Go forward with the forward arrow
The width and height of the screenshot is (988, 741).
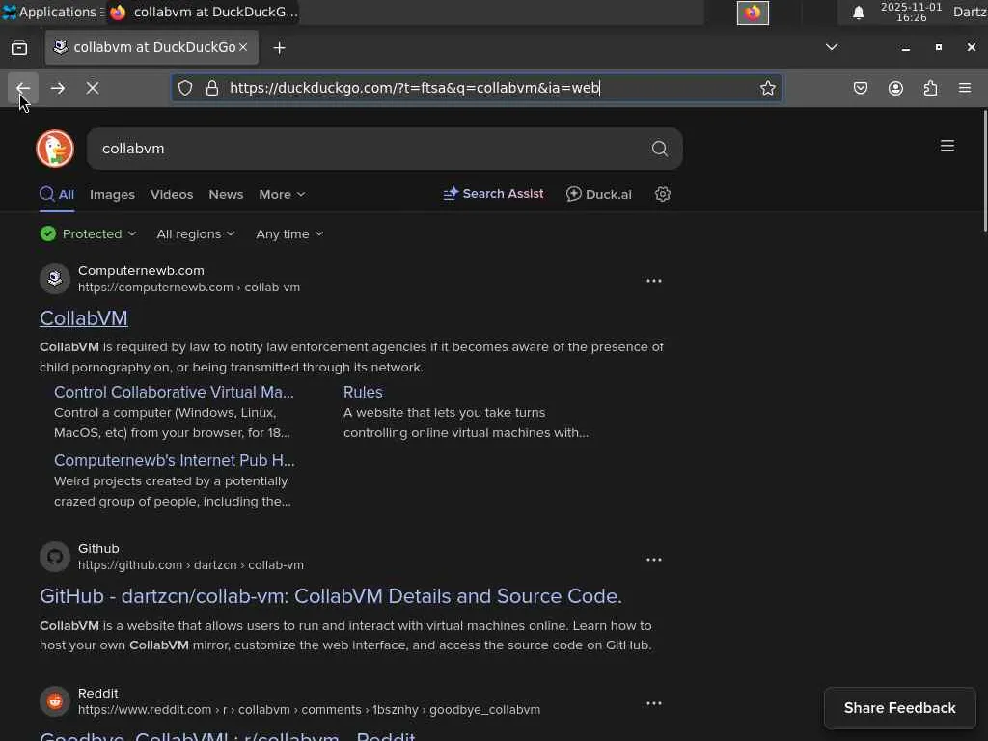click(58, 88)
